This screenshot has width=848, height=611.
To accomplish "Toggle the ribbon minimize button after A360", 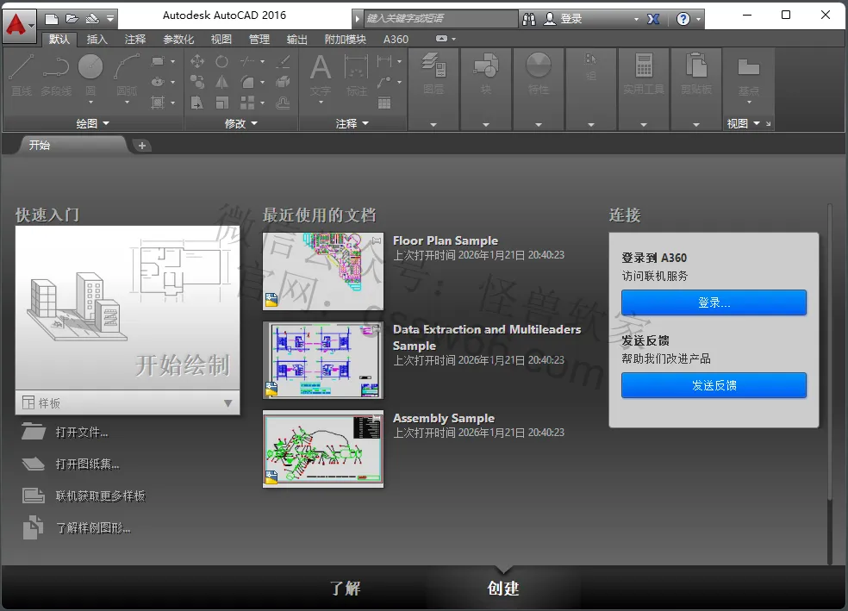I will point(442,39).
